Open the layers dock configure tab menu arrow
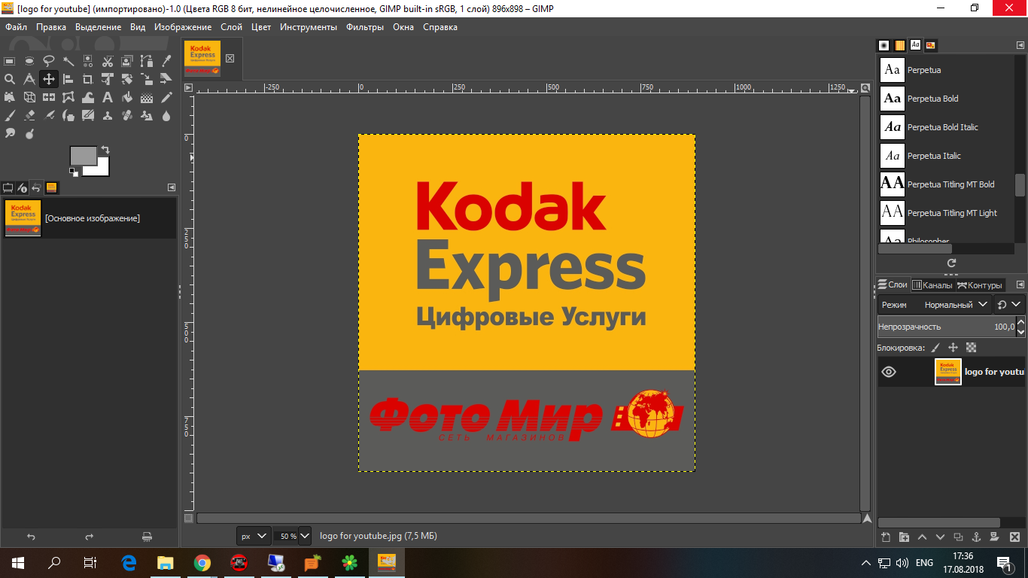This screenshot has width=1028, height=578. coord(1020,284)
